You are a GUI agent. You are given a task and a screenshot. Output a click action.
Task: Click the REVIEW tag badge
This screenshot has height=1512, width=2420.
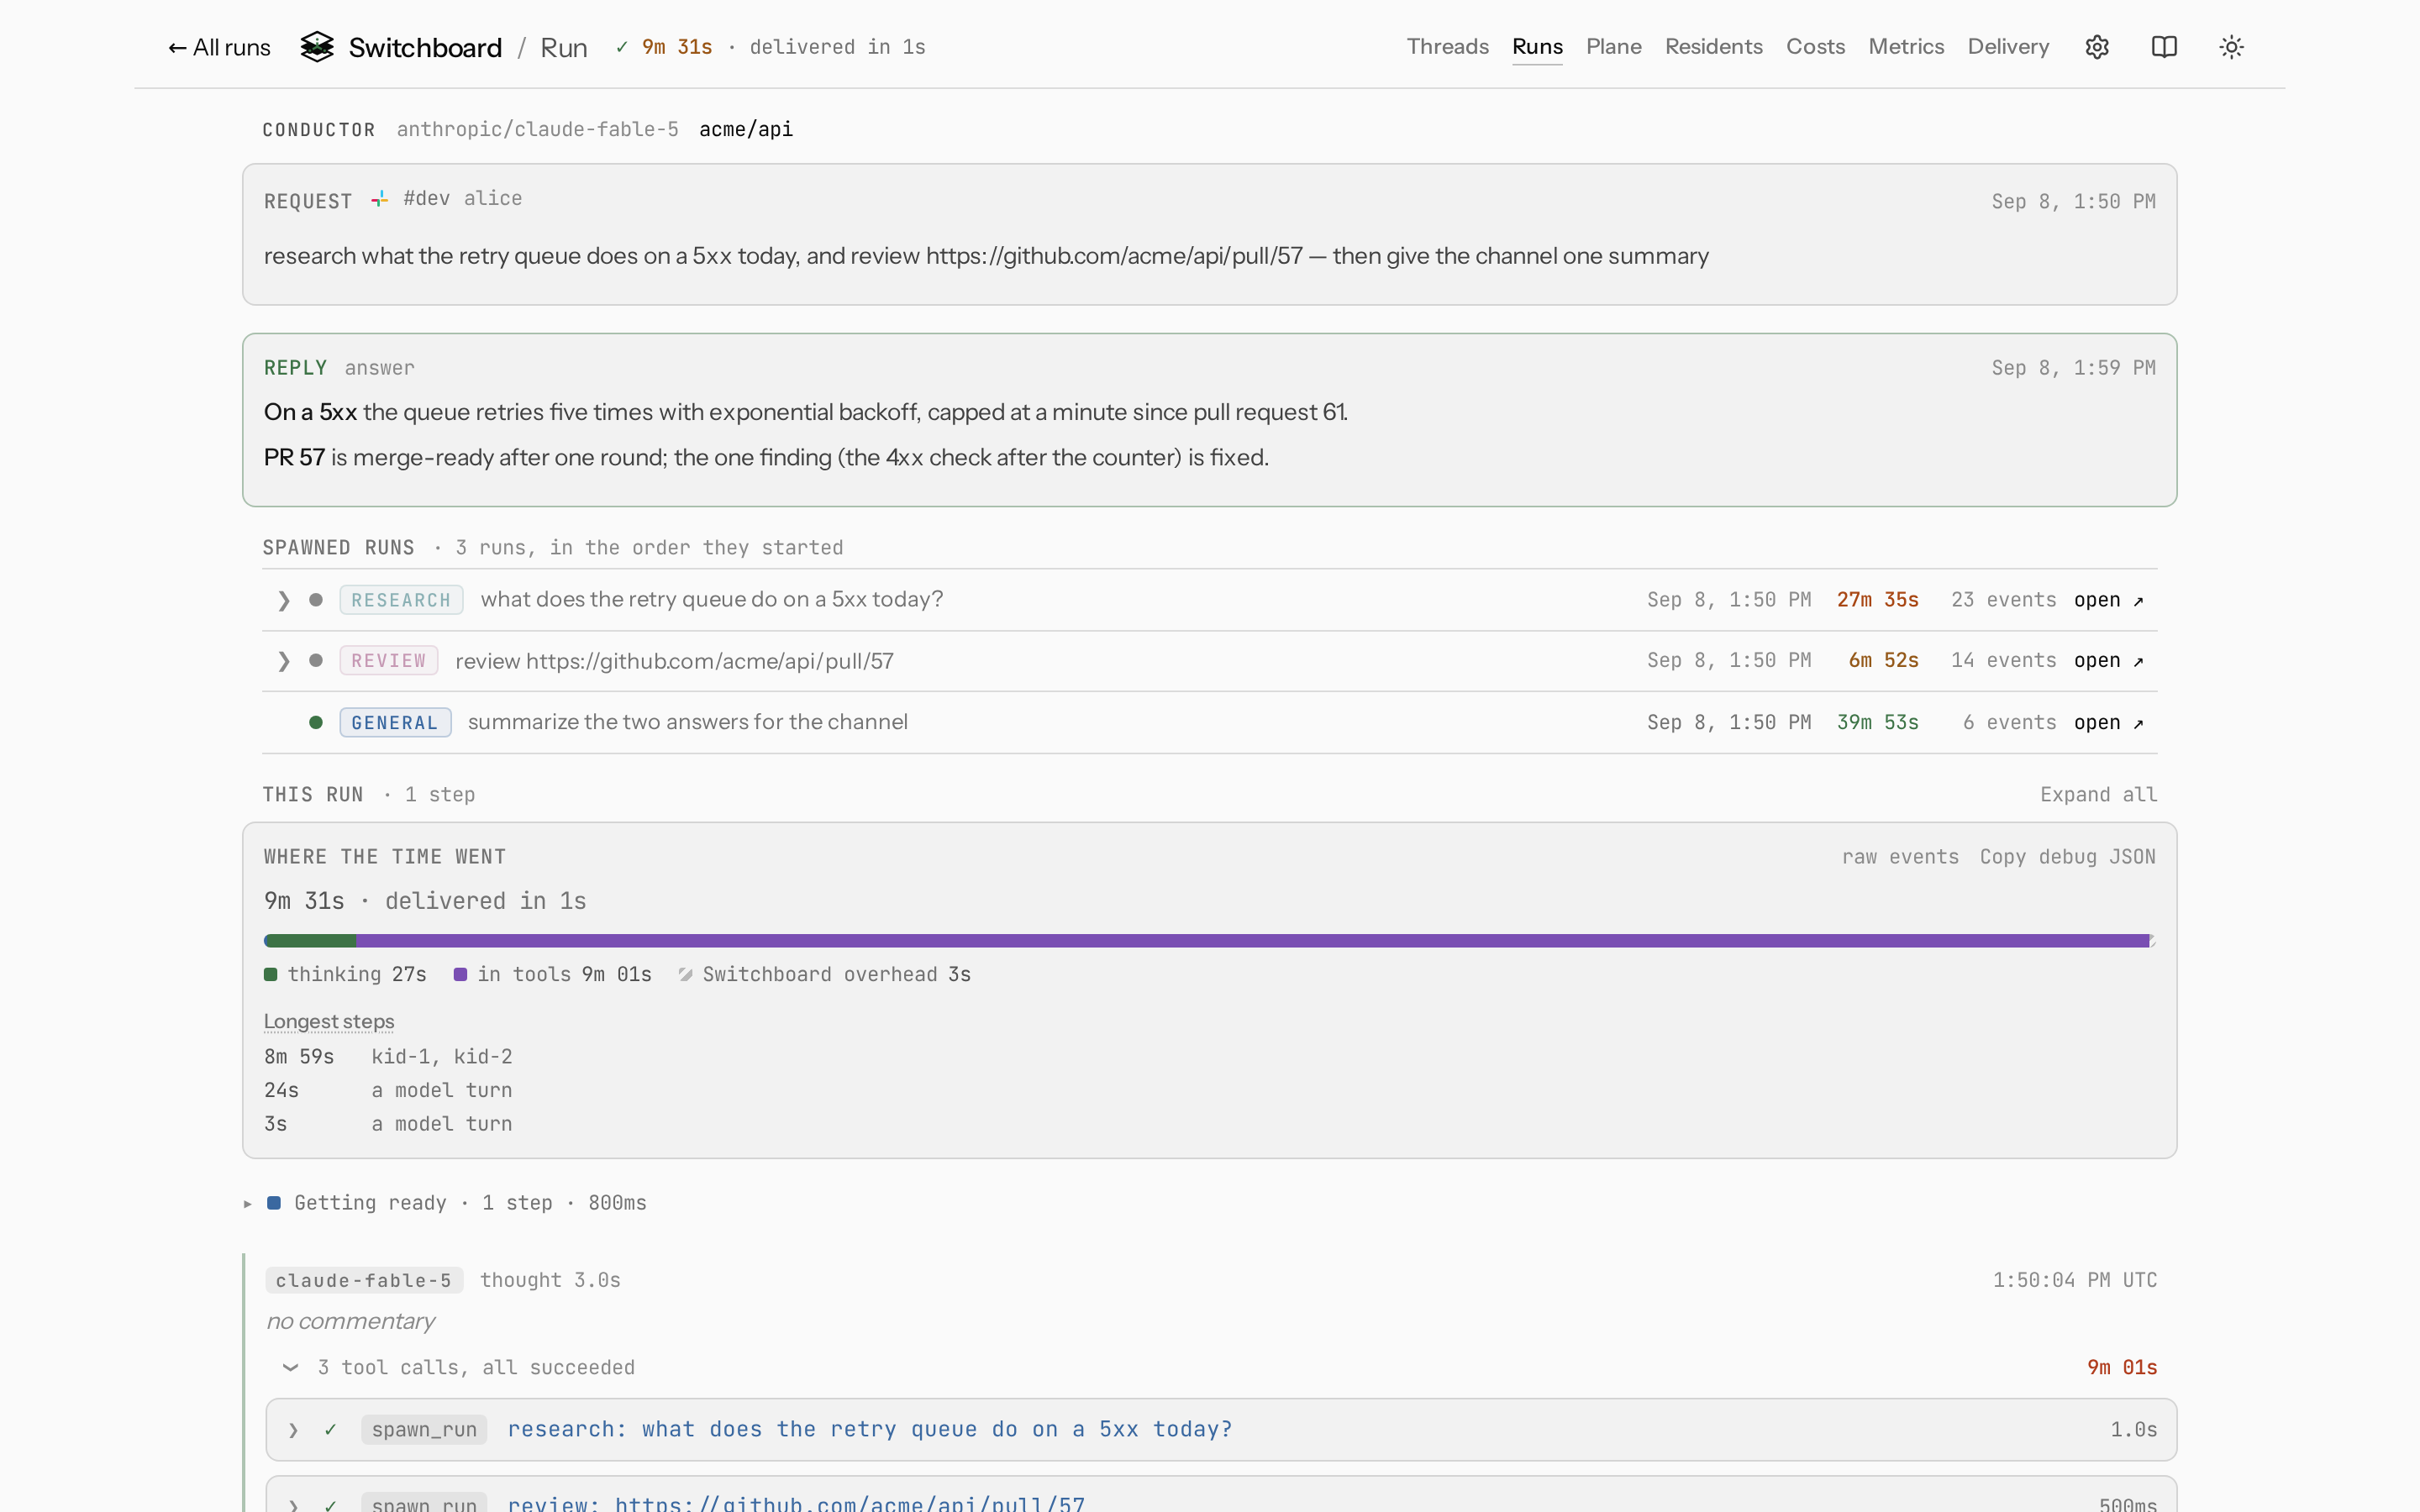[x=389, y=660]
